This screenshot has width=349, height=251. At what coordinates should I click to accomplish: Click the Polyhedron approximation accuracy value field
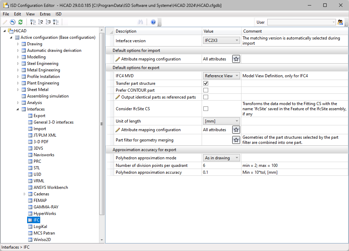[x=221, y=172]
